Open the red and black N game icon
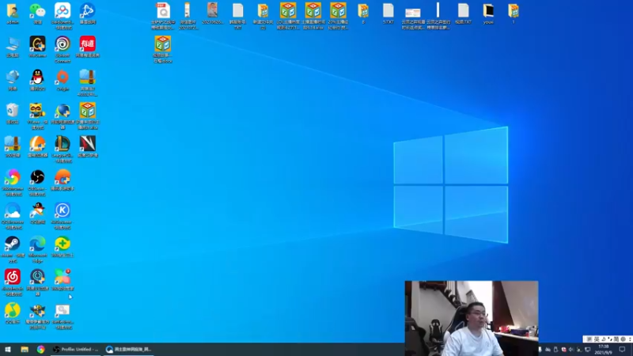The height and width of the screenshot is (356, 633). (x=88, y=146)
